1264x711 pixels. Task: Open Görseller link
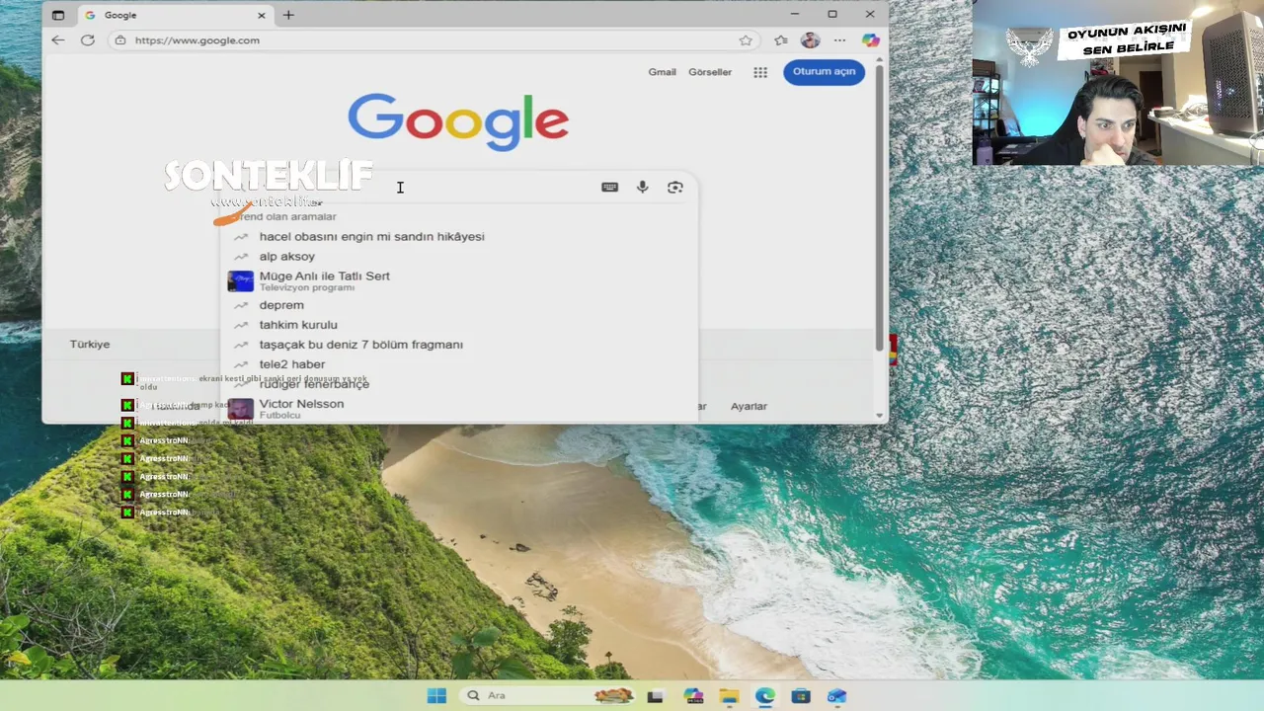click(x=710, y=72)
